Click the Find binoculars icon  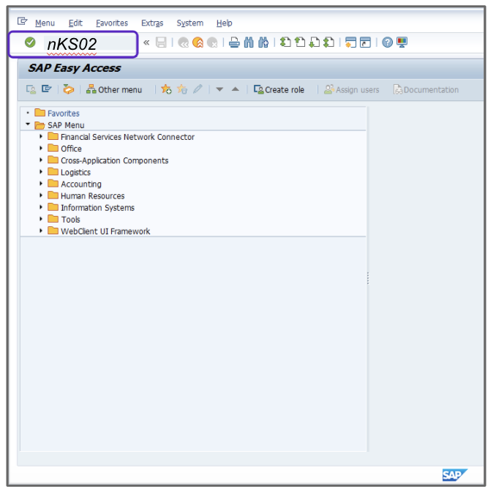coord(249,42)
